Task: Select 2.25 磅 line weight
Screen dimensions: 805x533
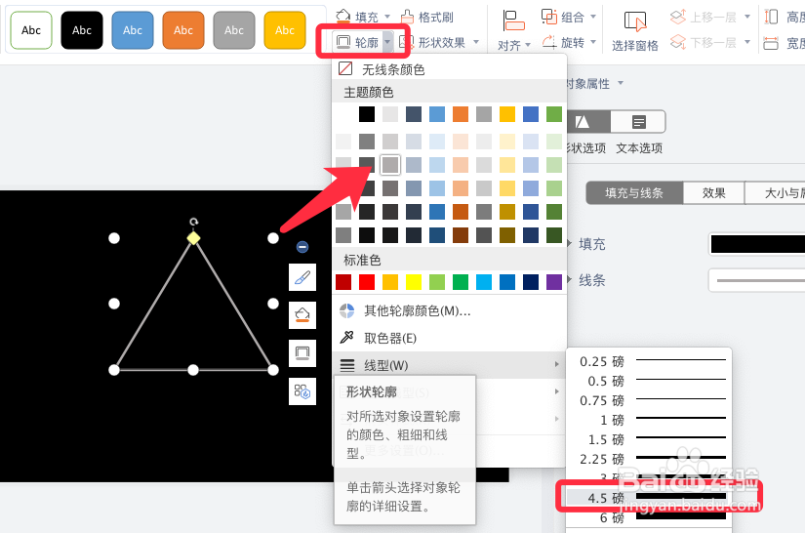Action: pyautogui.click(x=649, y=459)
